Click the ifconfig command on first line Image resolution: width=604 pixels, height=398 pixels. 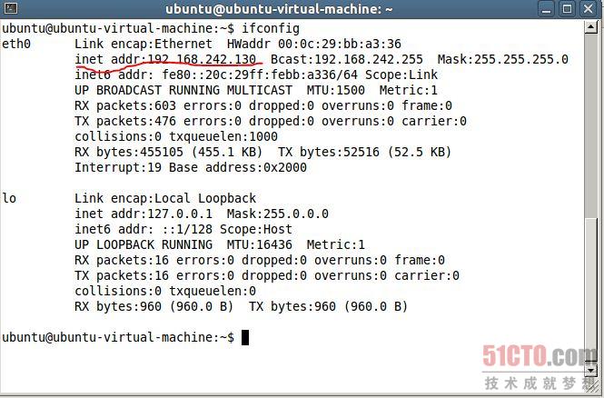click(x=271, y=28)
